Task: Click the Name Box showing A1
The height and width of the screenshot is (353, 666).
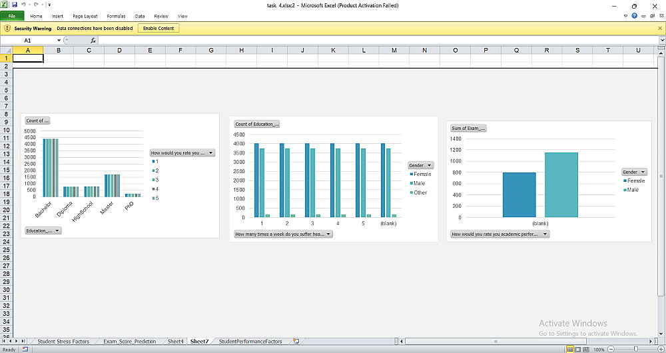Action: [x=27, y=41]
